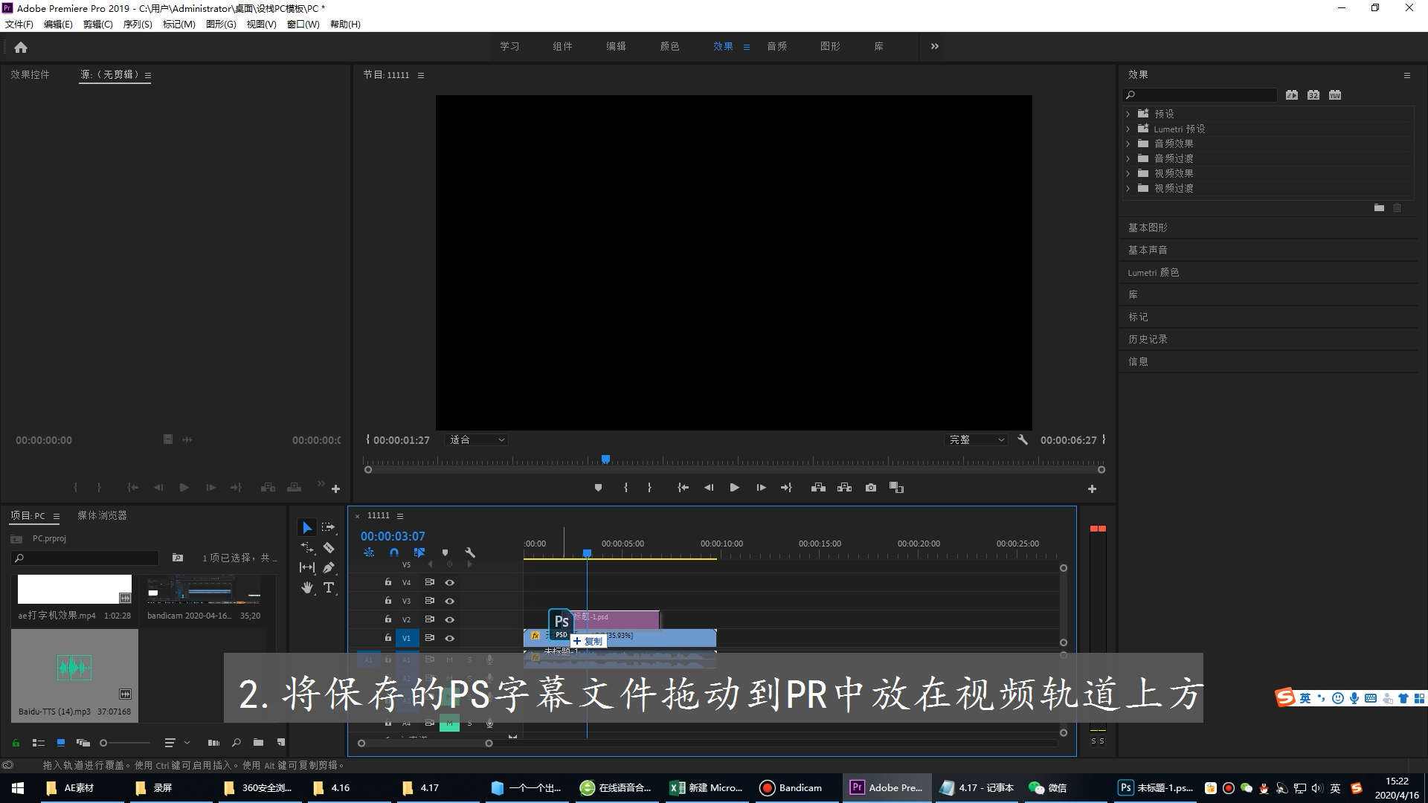Step forward one frame in program monitor
The height and width of the screenshot is (803, 1428).
tap(761, 488)
